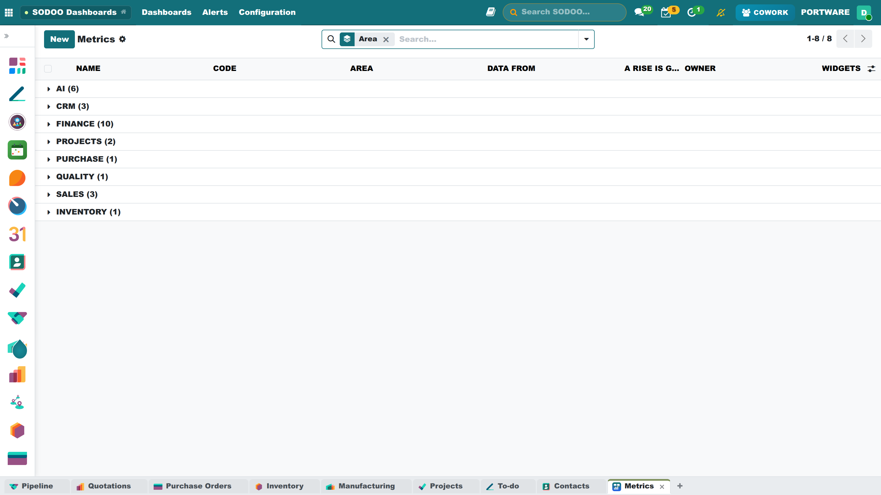Open the green Calendar sidebar app

(x=17, y=150)
